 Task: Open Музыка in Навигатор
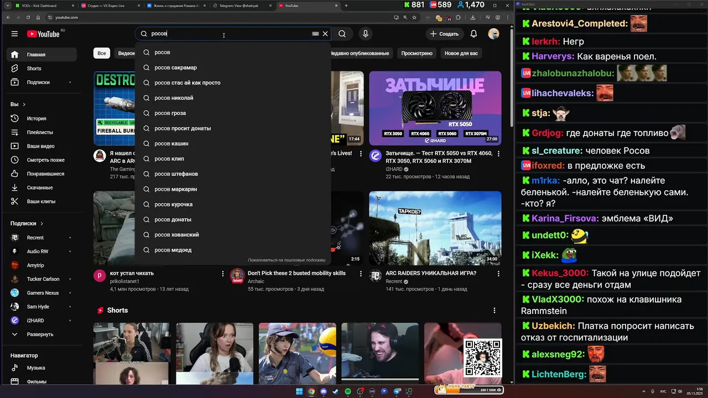pos(41,368)
